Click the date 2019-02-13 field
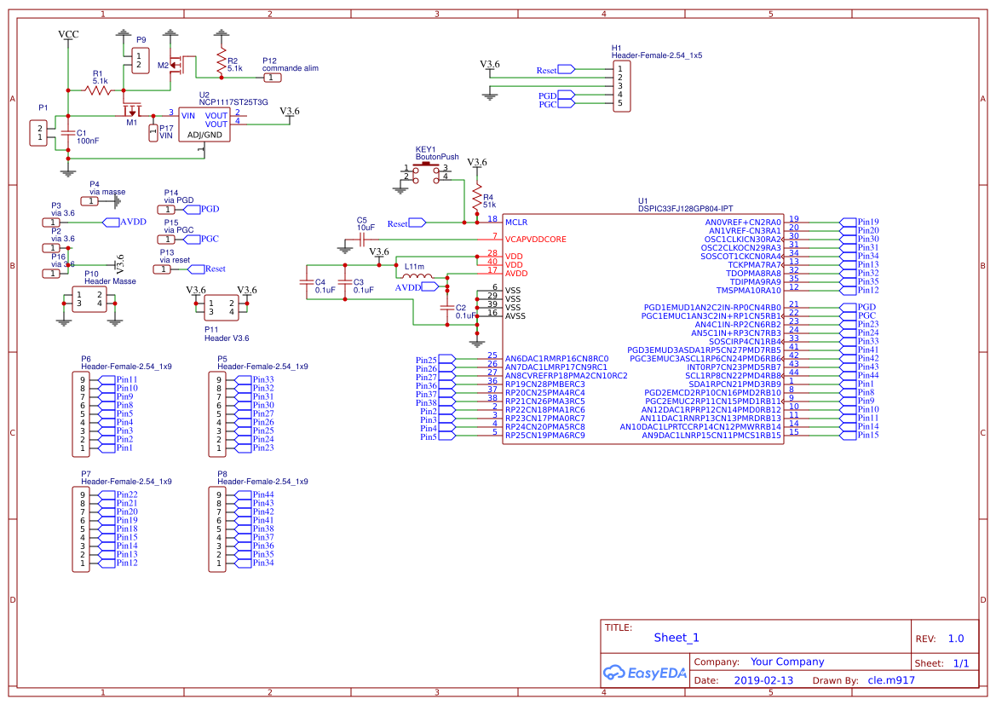The width and height of the screenshot is (996, 705). [762, 679]
